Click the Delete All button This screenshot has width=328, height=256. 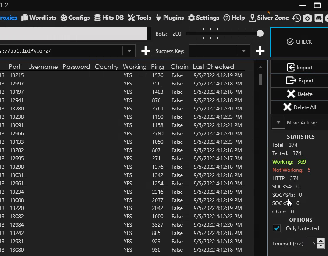tap(299, 107)
